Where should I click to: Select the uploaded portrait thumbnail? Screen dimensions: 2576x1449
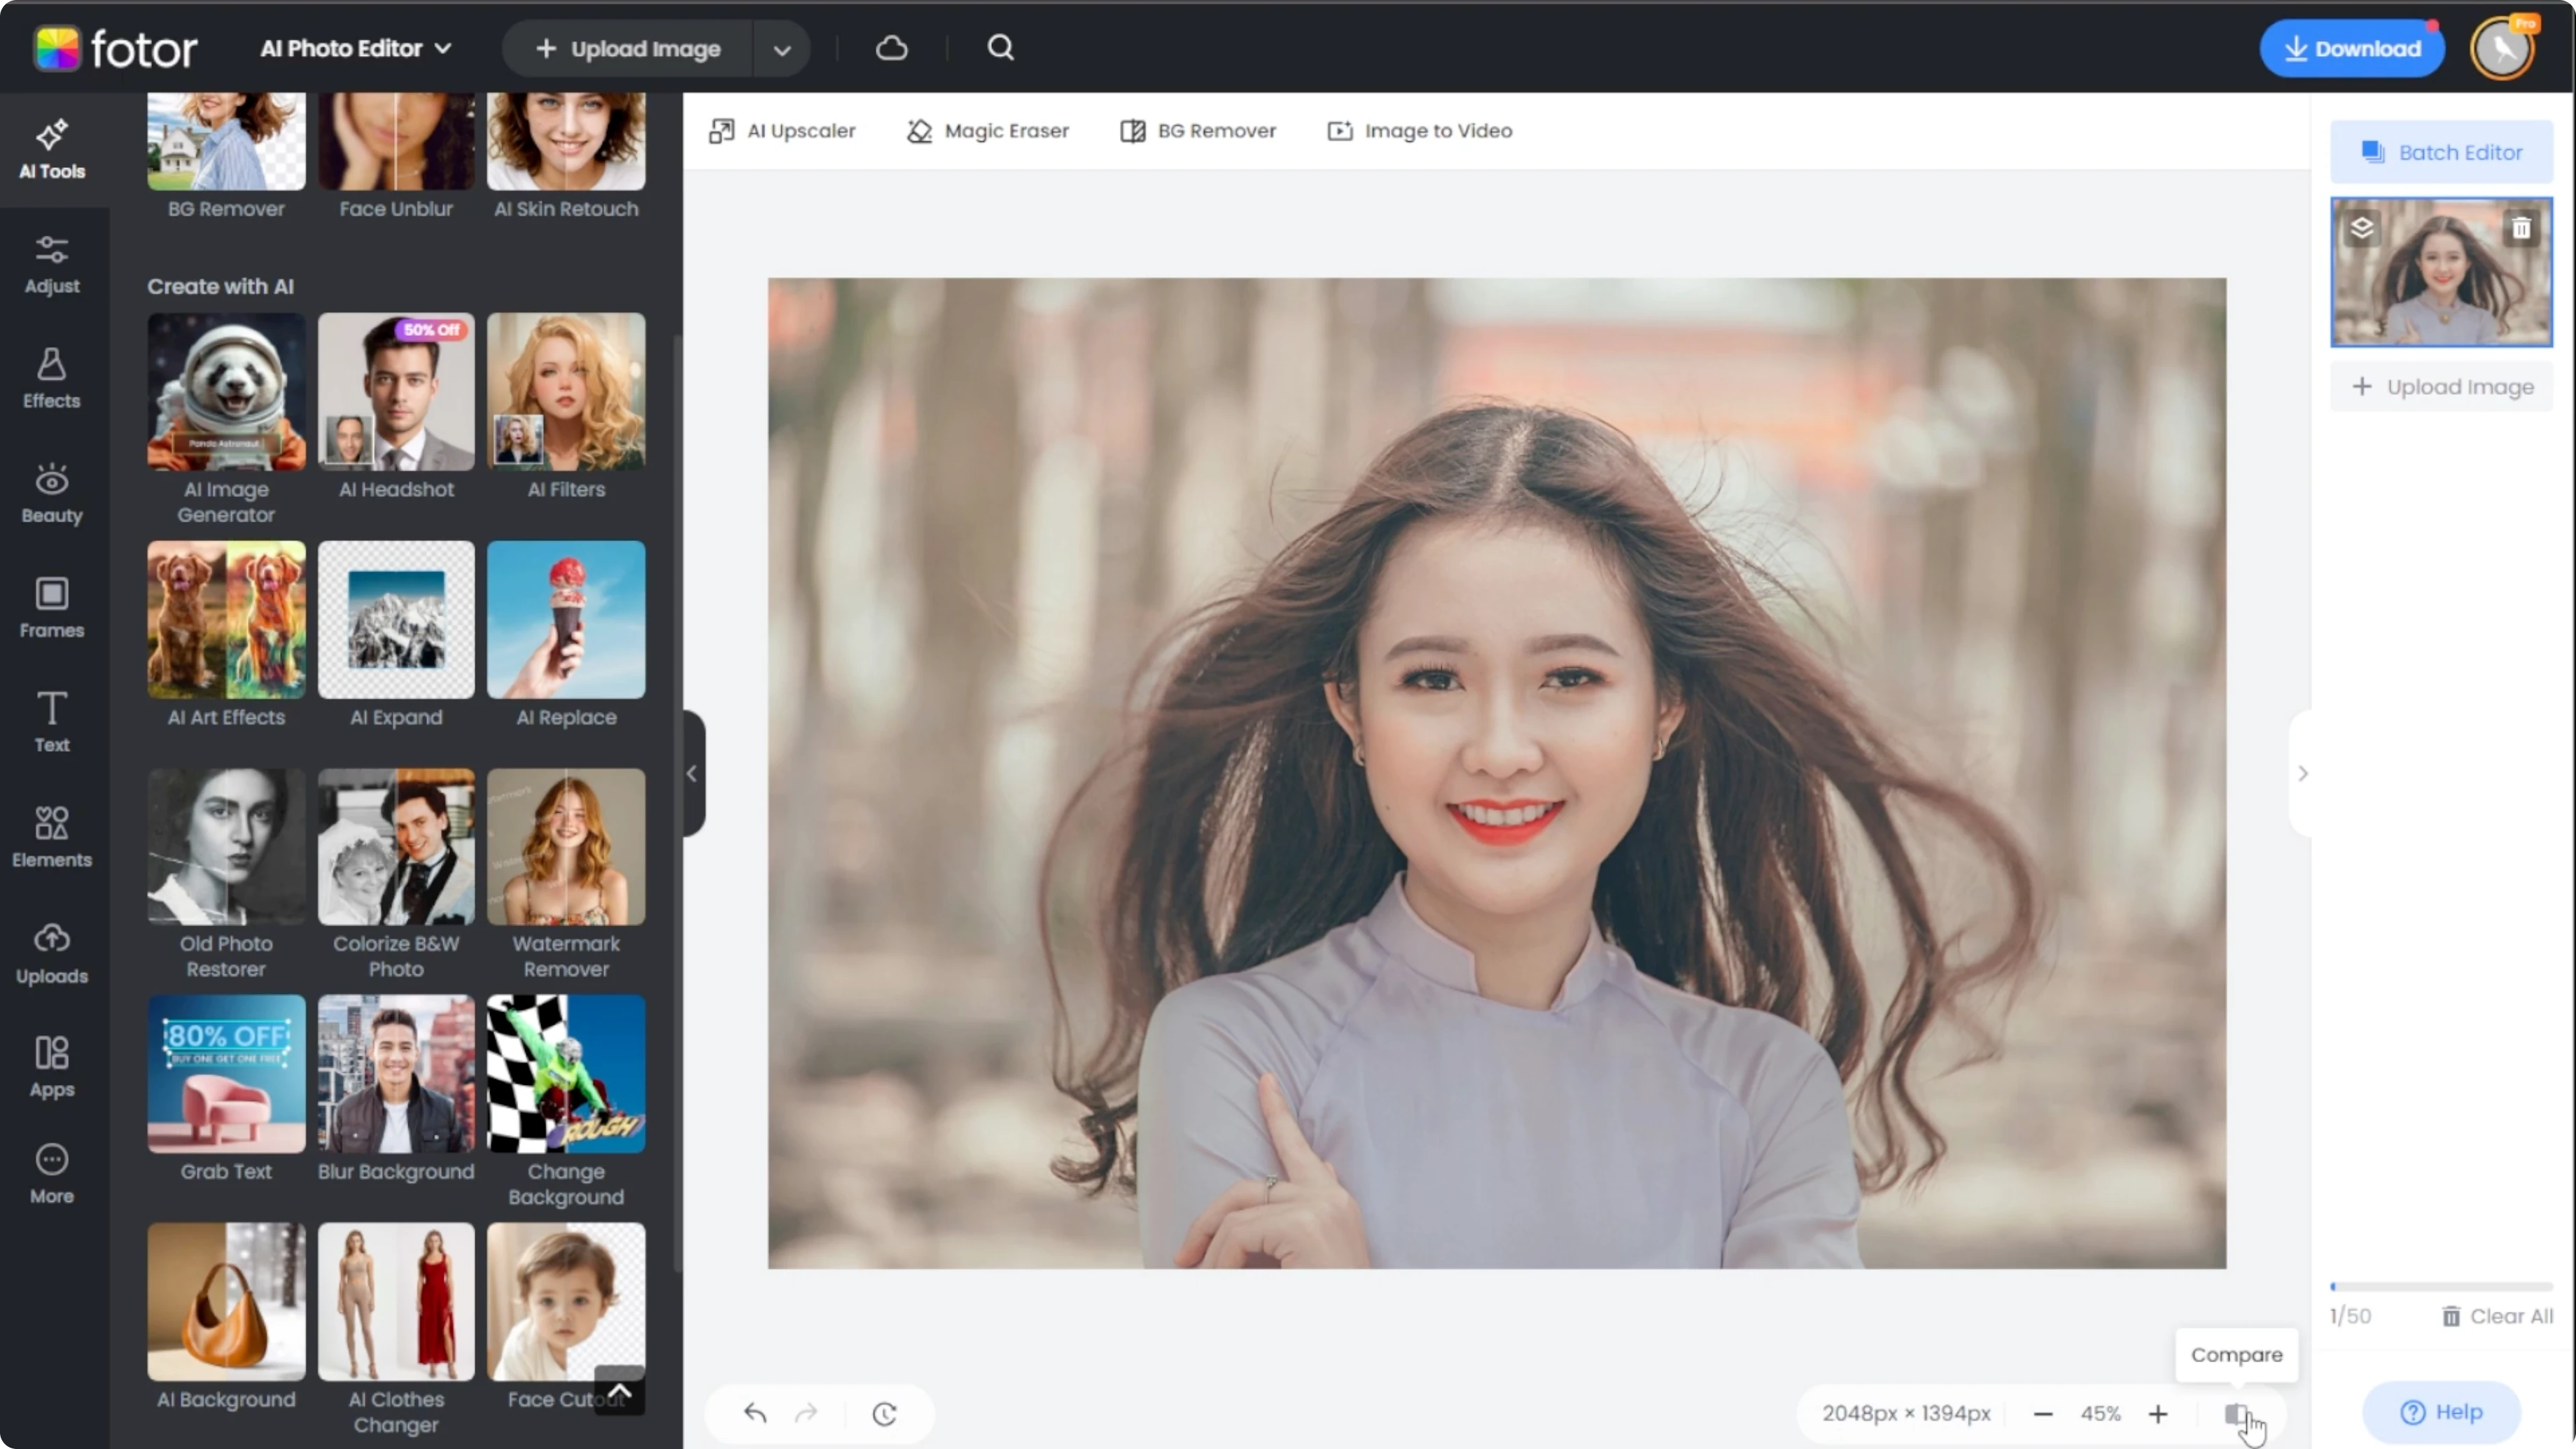[x=2441, y=272]
